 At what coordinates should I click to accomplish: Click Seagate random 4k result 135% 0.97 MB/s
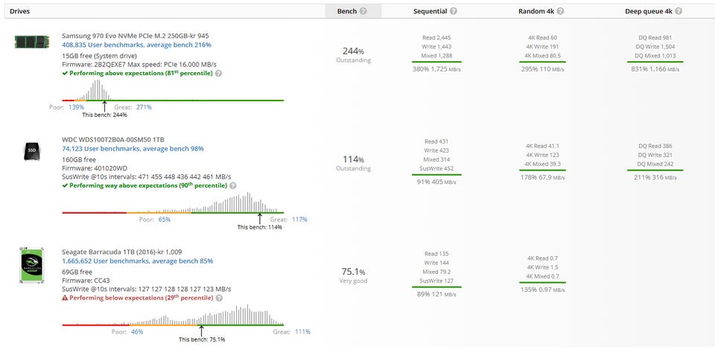click(543, 290)
